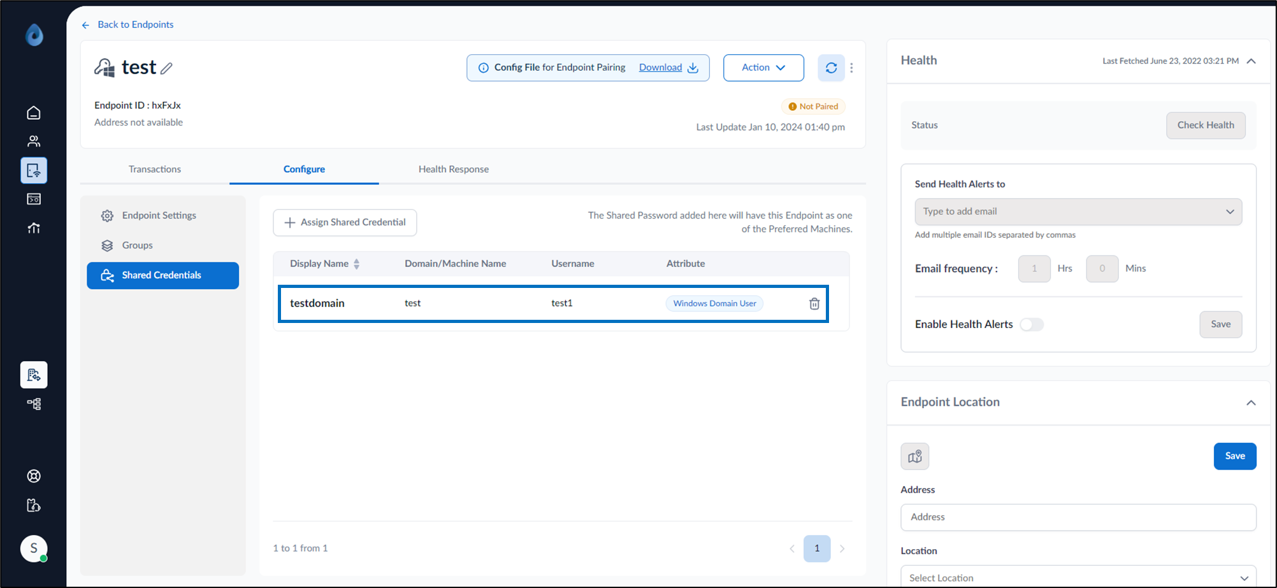Click the Windows Domain User tag
This screenshot has height=588, width=1277.
point(714,303)
